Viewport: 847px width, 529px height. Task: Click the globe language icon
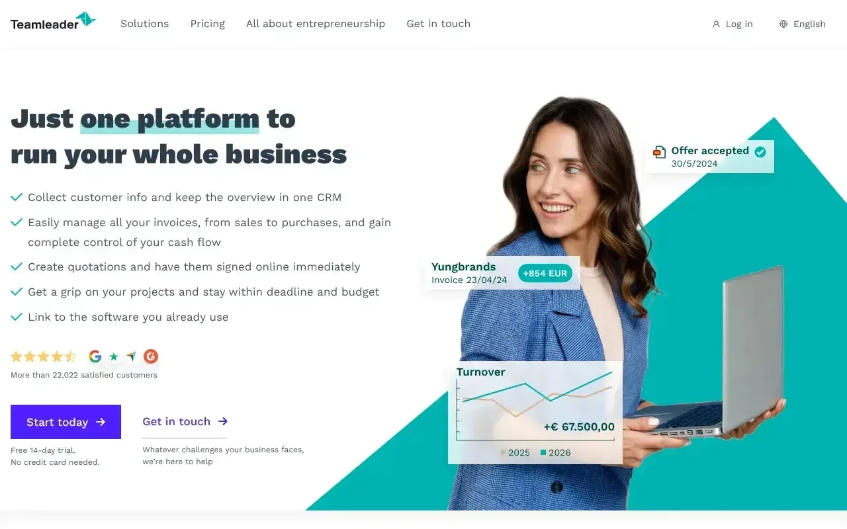point(783,24)
